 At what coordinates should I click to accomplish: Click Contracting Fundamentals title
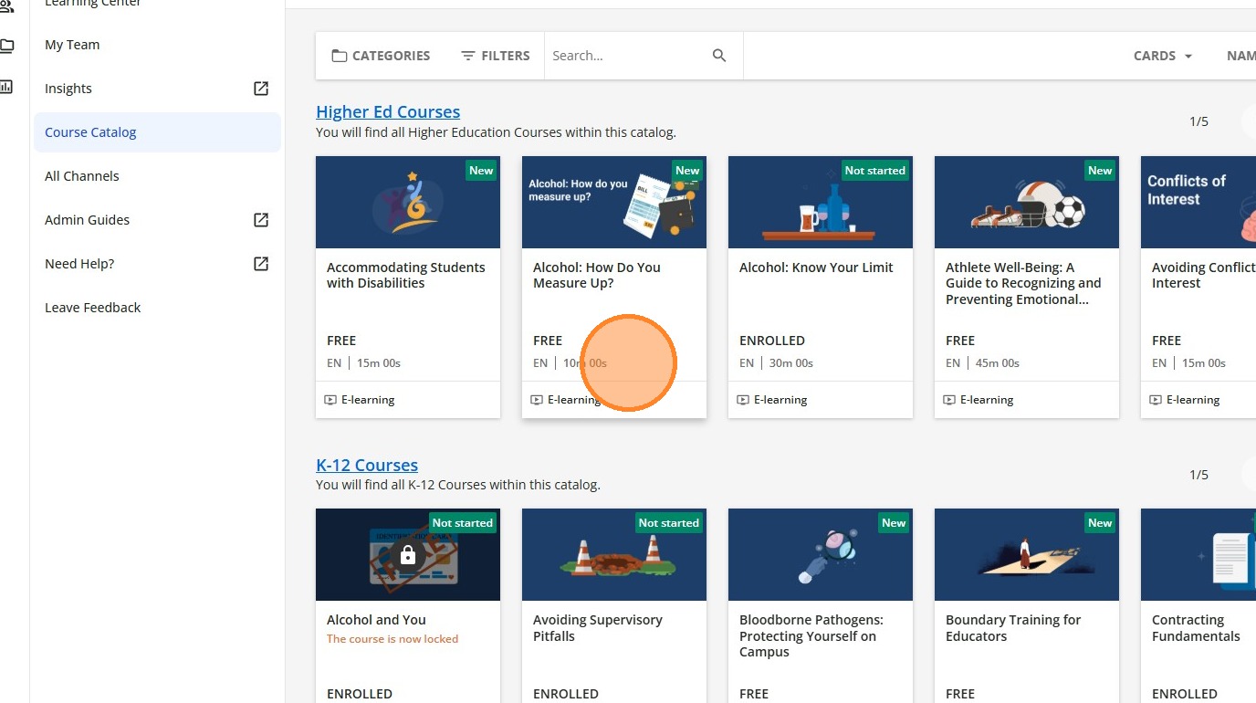1196,628
